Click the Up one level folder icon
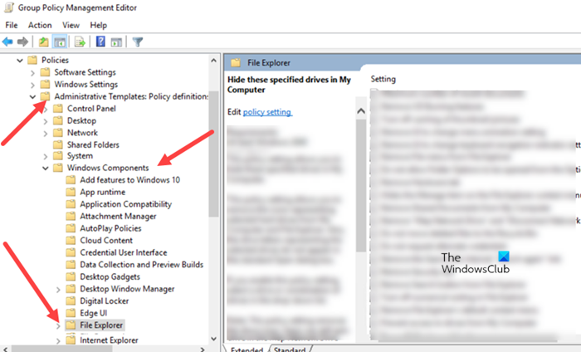This screenshot has height=352, width=581. [44, 42]
